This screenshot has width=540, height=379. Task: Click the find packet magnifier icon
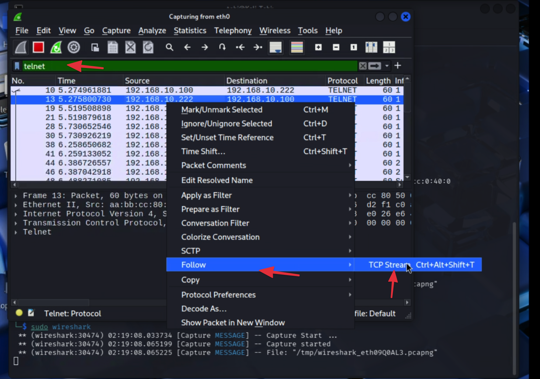[x=169, y=47]
